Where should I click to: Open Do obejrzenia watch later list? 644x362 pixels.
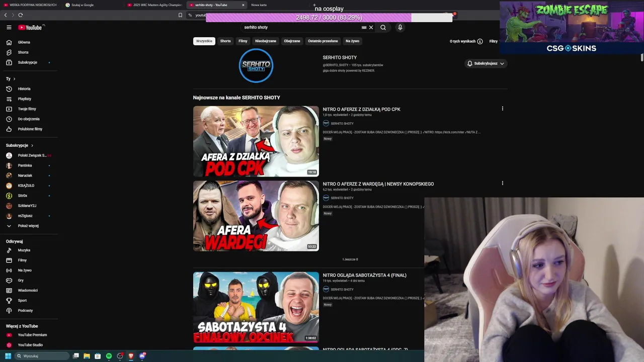point(28,119)
